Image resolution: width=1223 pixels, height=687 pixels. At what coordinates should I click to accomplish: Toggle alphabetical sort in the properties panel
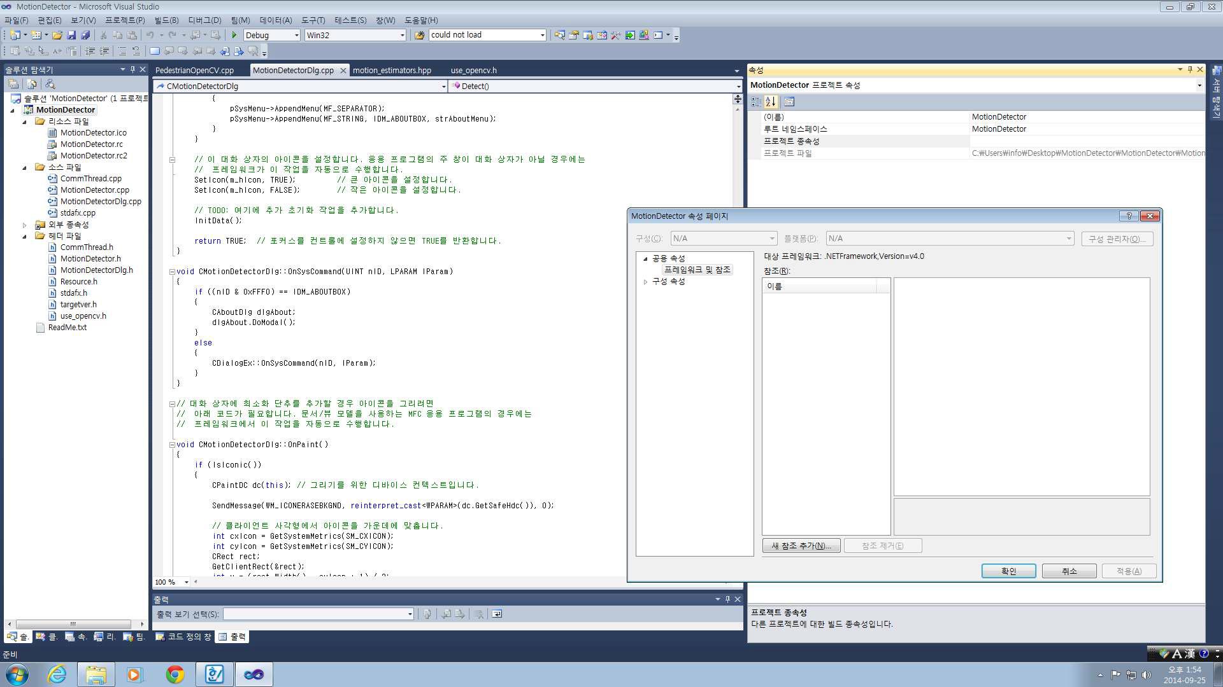point(771,102)
